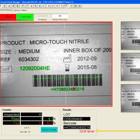Select the top label thumbnail image

130,36
